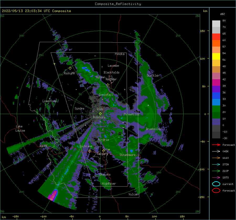Click the Composite_Reflectivity title
Image resolution: width=236 pixels, height=220 pixels.
pos(118,4)
